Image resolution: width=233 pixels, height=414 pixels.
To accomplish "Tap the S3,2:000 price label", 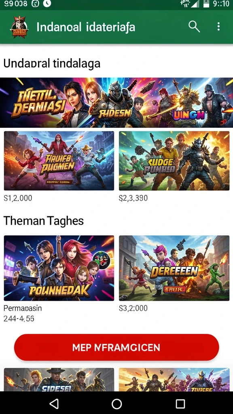I will click(133, 308).
